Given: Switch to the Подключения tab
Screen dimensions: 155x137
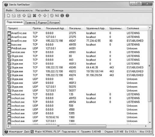Looking at the screenshot, I should (15, 22).
